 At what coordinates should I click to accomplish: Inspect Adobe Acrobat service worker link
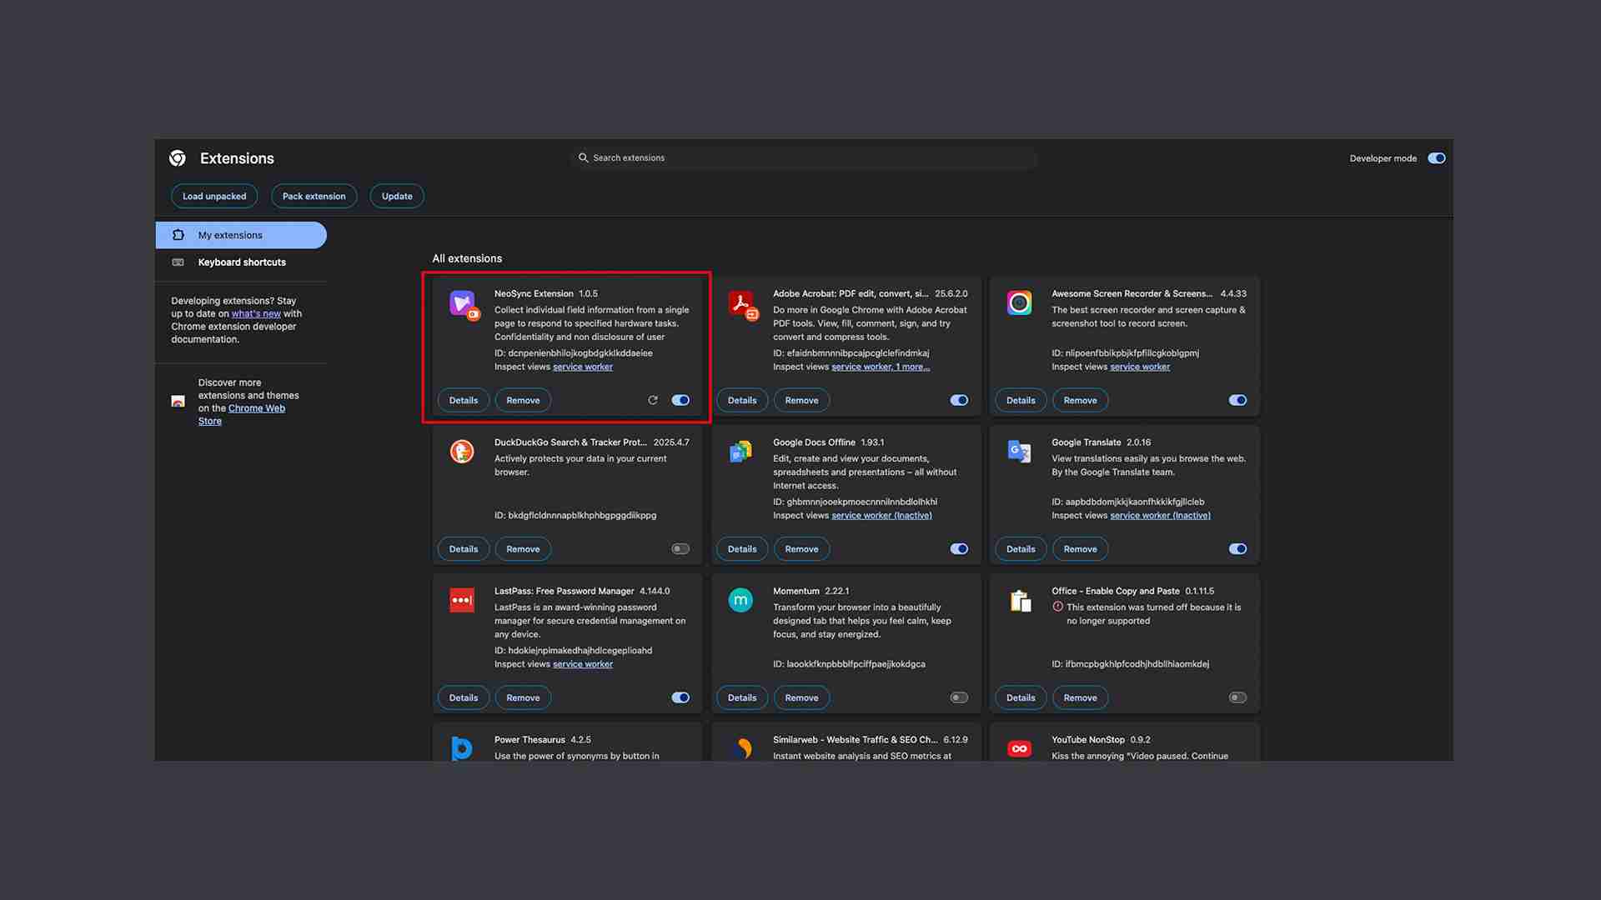(x=881, y=367)
